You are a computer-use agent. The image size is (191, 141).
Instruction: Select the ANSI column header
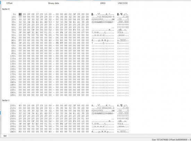[x=103, y=3]
